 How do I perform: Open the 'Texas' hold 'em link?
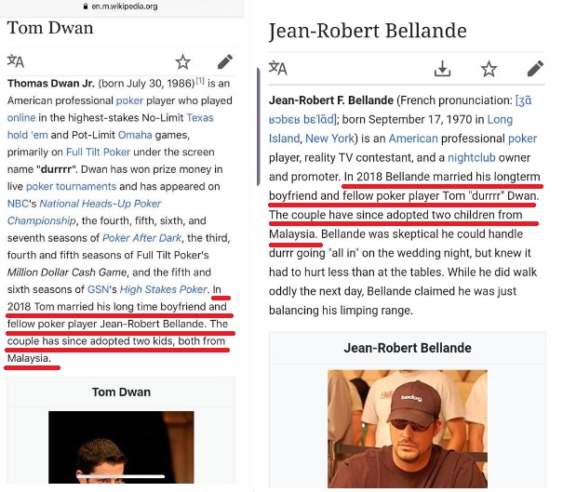[200, 118]
